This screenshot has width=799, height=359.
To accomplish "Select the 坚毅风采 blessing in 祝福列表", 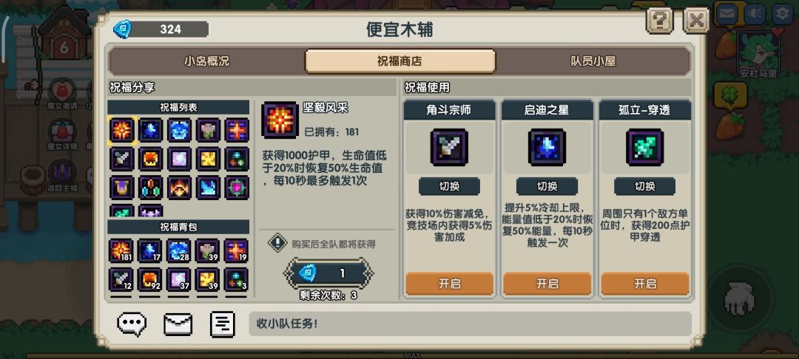I will 122,130.
